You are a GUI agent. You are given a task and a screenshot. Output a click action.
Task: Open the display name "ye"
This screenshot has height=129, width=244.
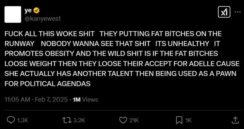click(28, 10)
